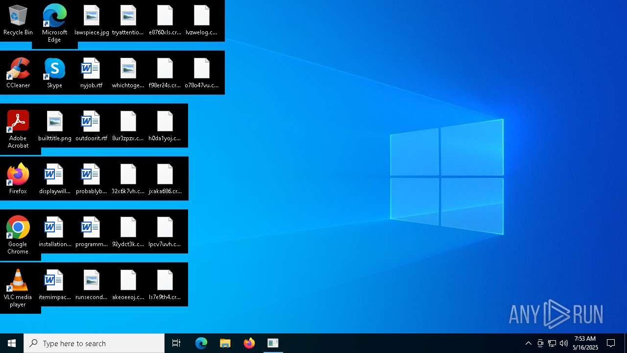The height and width of the screenshot is (353, 627).
Task: Select the lpcv7uvh.c... file icon
Action: pyautogui.click(x=165, y=232)
